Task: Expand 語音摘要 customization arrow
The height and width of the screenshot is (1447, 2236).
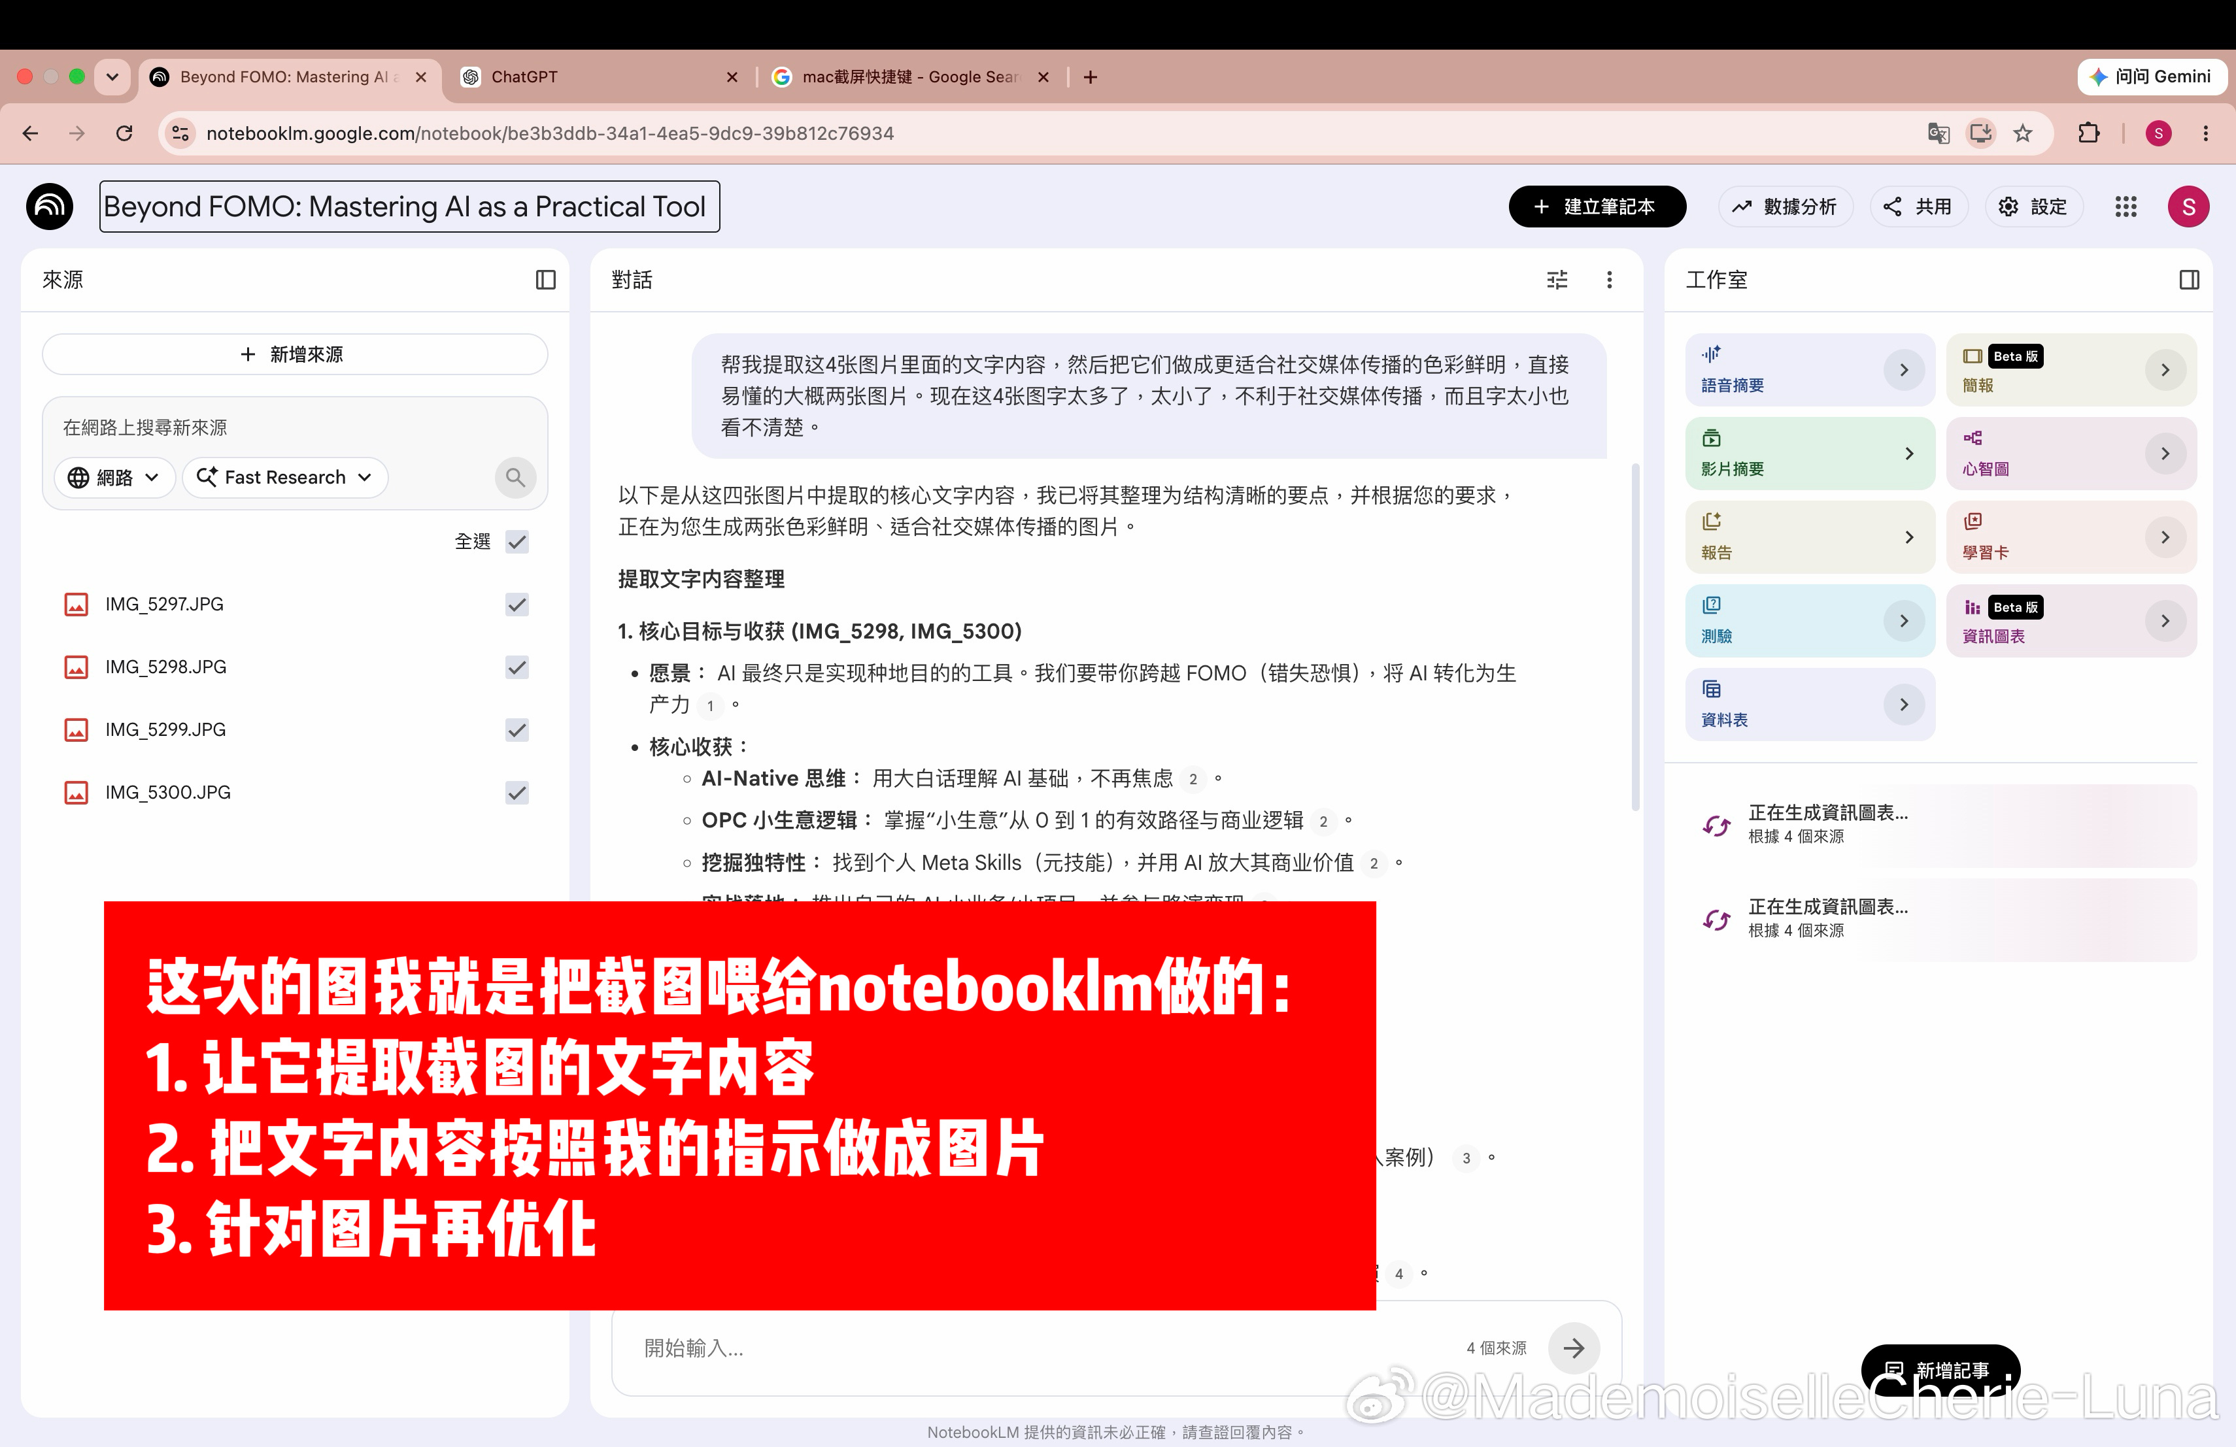Action: tap(1903, 370)
